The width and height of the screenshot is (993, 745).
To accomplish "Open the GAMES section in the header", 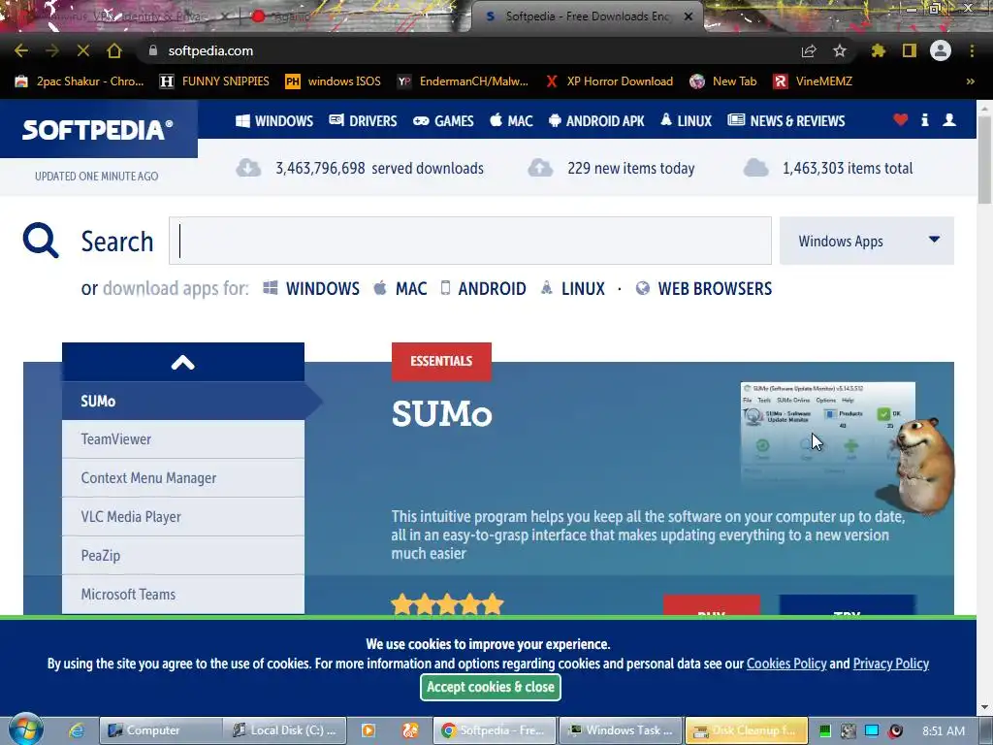I will pyautogui.click(x=443, y=120).
